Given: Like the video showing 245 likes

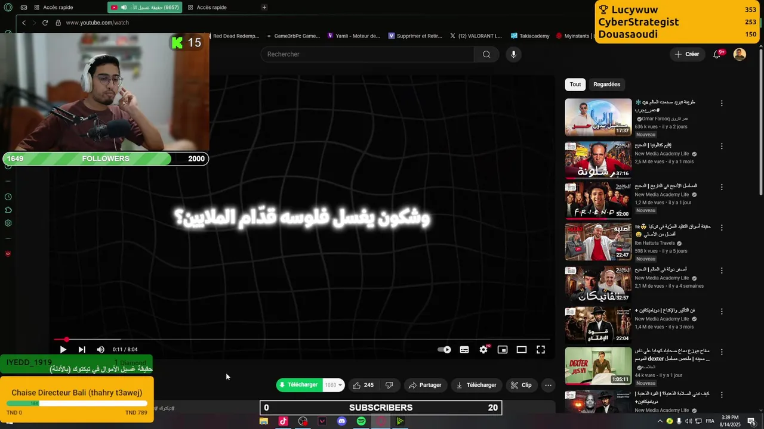Looking at the screenshot, I should point(363,385).
